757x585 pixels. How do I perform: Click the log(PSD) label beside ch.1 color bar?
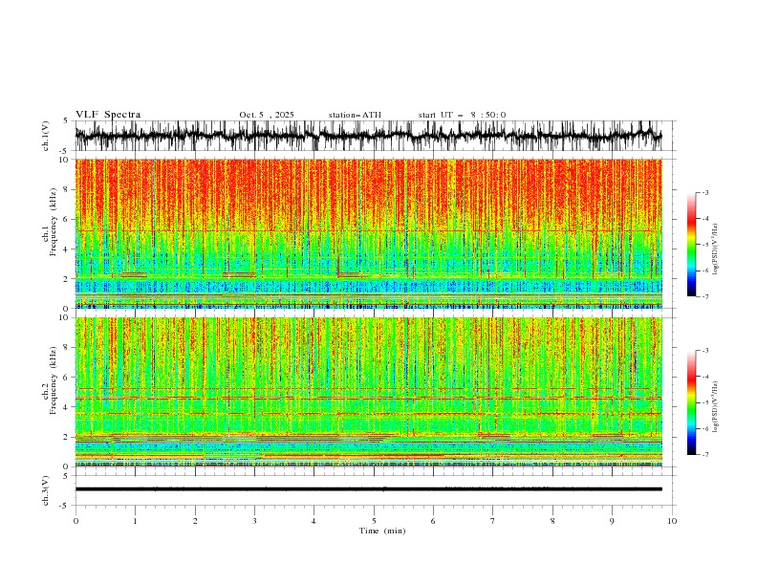pos(715,249)
